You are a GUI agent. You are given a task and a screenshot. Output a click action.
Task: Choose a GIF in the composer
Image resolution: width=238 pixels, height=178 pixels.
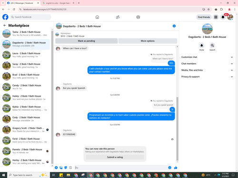pos(70,168)
